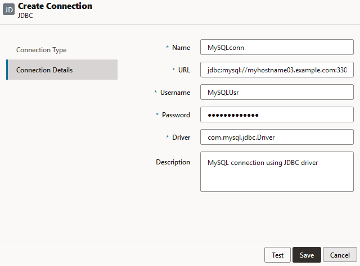This screenshot has width=360, height=266.
Task: Click the Driver field label
Action: coord(181,137)
